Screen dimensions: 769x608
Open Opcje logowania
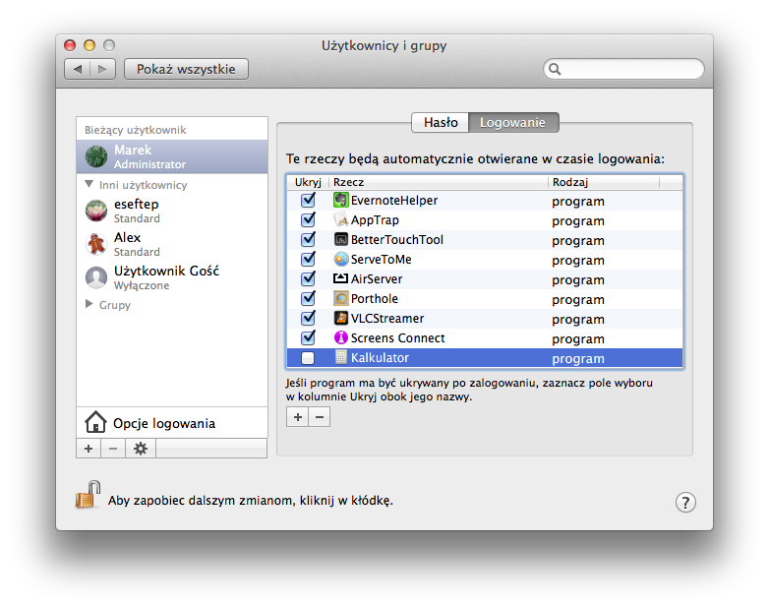tap(172, 422)
